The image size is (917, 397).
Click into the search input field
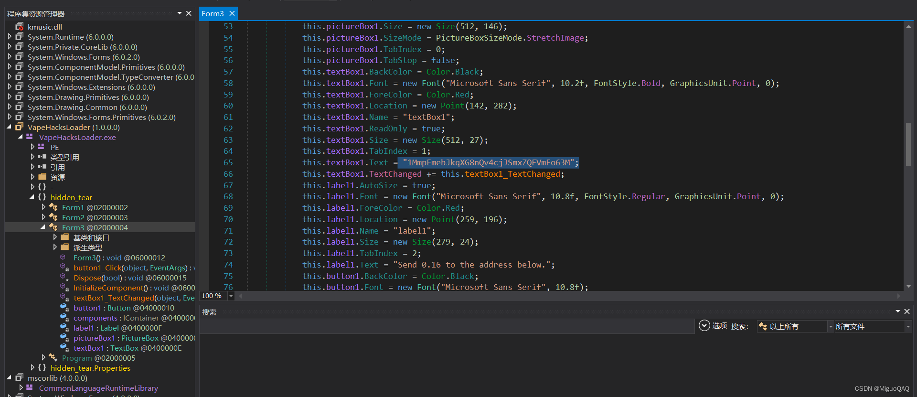[x=447, y=326]
